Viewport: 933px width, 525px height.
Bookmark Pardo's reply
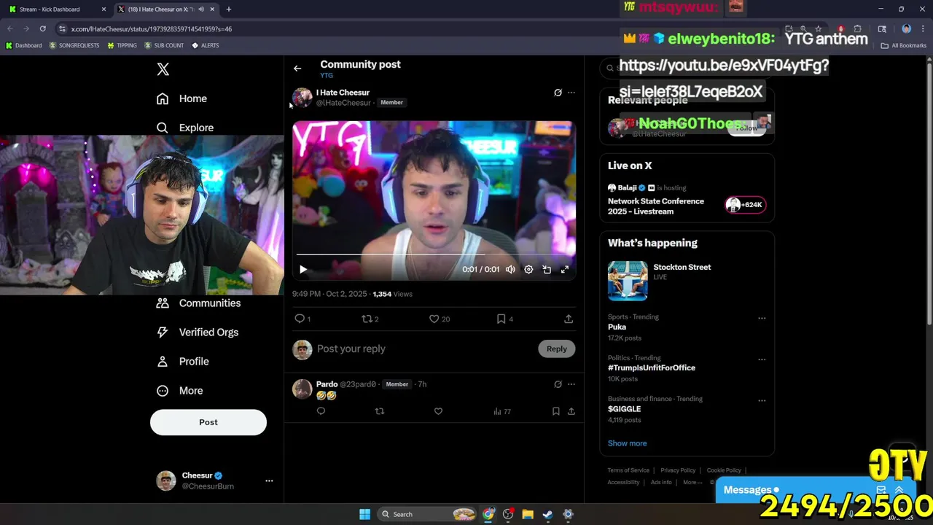coord(555,411)
